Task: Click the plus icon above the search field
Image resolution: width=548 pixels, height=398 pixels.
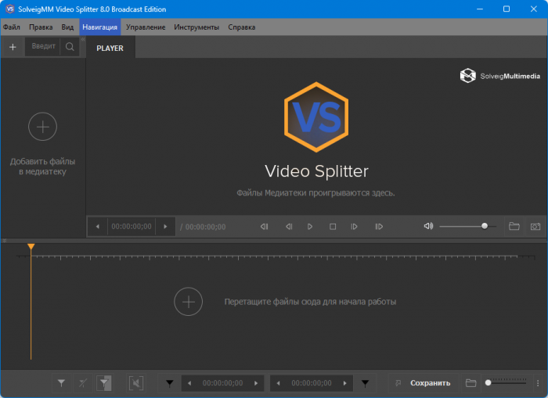Action: click(x=13, y=47)
